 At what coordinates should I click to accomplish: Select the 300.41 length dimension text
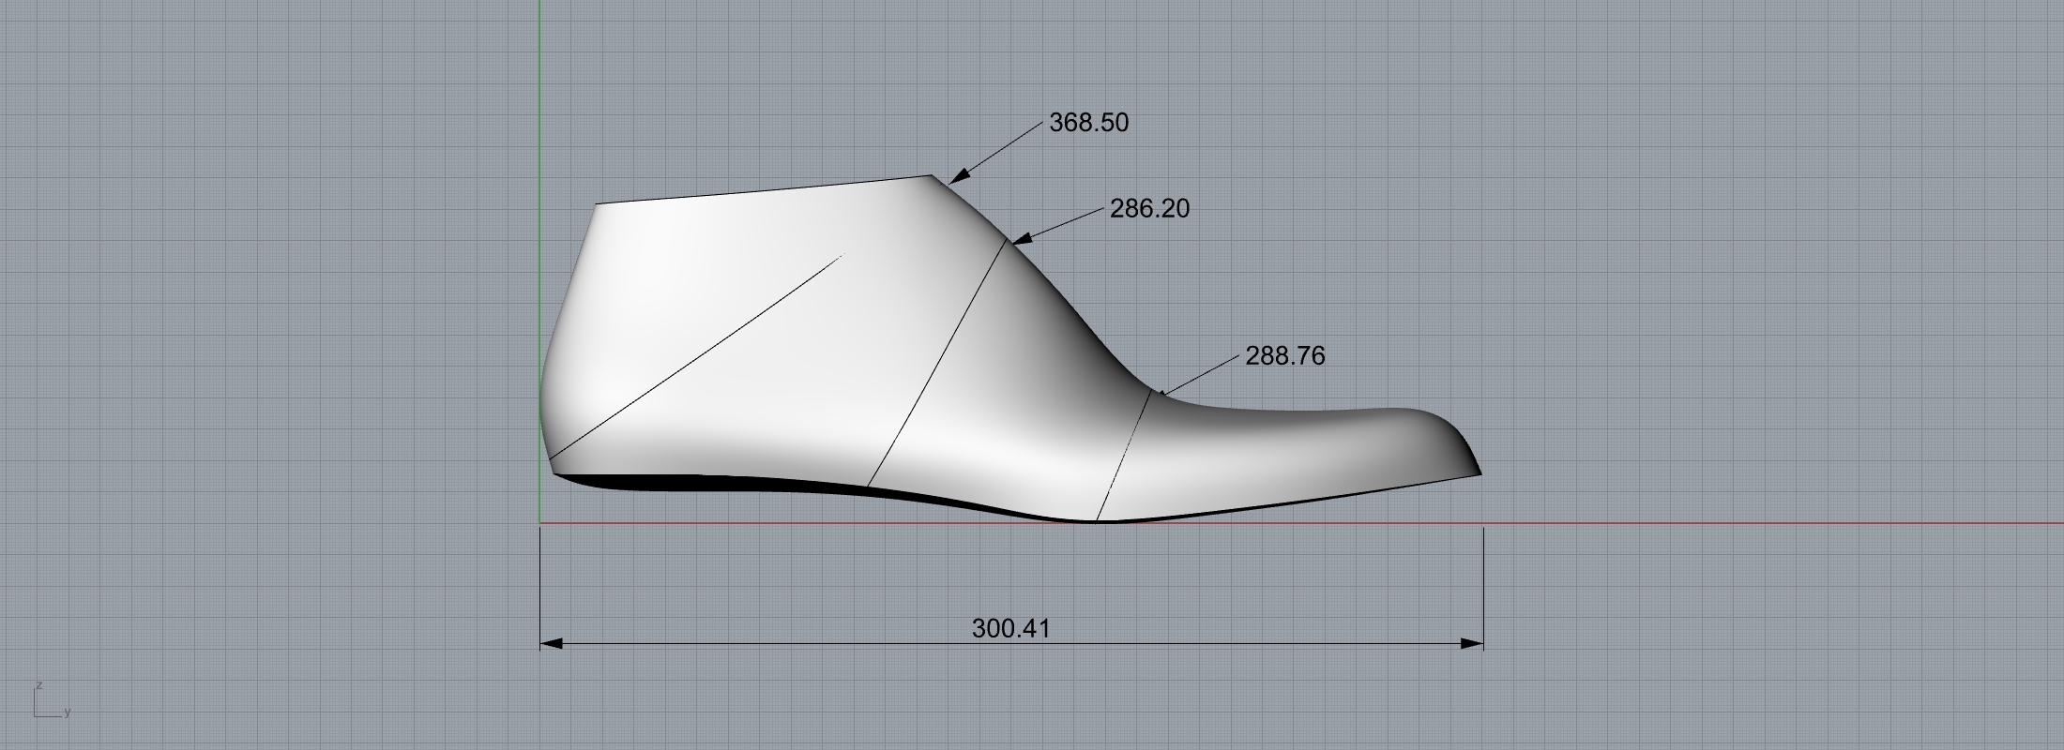point(1010,628)
